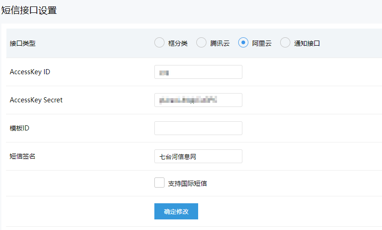
Task: Focus the AccessKey Secret input box
Action: [x=198, y=100]
